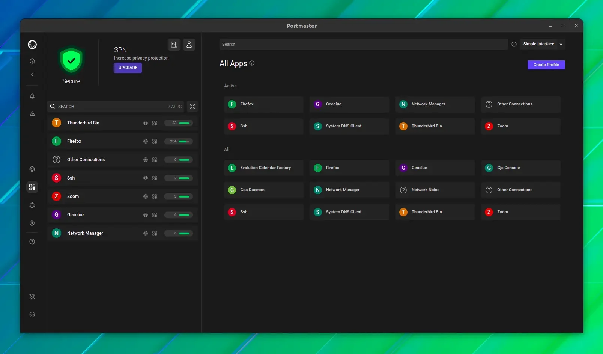Click the info icon next to Search field
Image resolution: width=603 pixels, height=354 pixels.
click(x=514, y=44)
